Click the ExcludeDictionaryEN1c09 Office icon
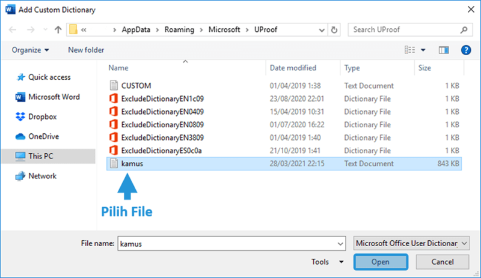This screenshot has width=481, height=278. [114, 98]
